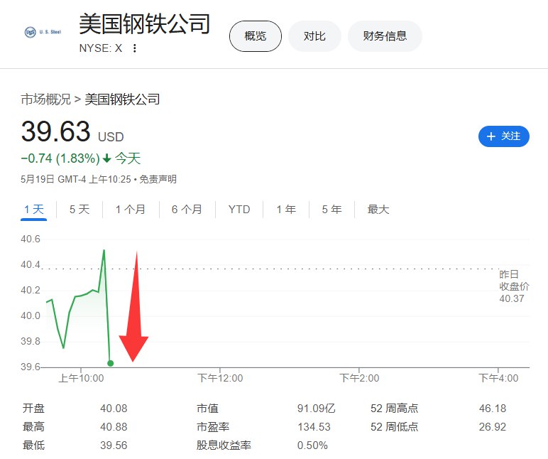Click the 52 周高点 value 46.18
This screenshot has width=548, height=459.
click(493, 409)
